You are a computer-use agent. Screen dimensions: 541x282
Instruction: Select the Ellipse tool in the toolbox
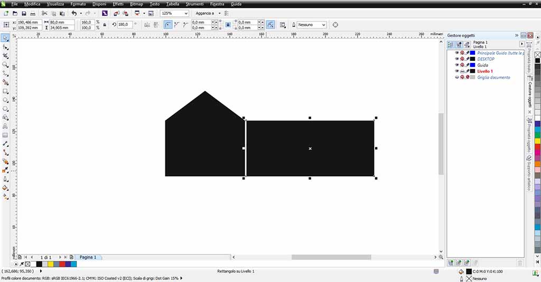5,100
